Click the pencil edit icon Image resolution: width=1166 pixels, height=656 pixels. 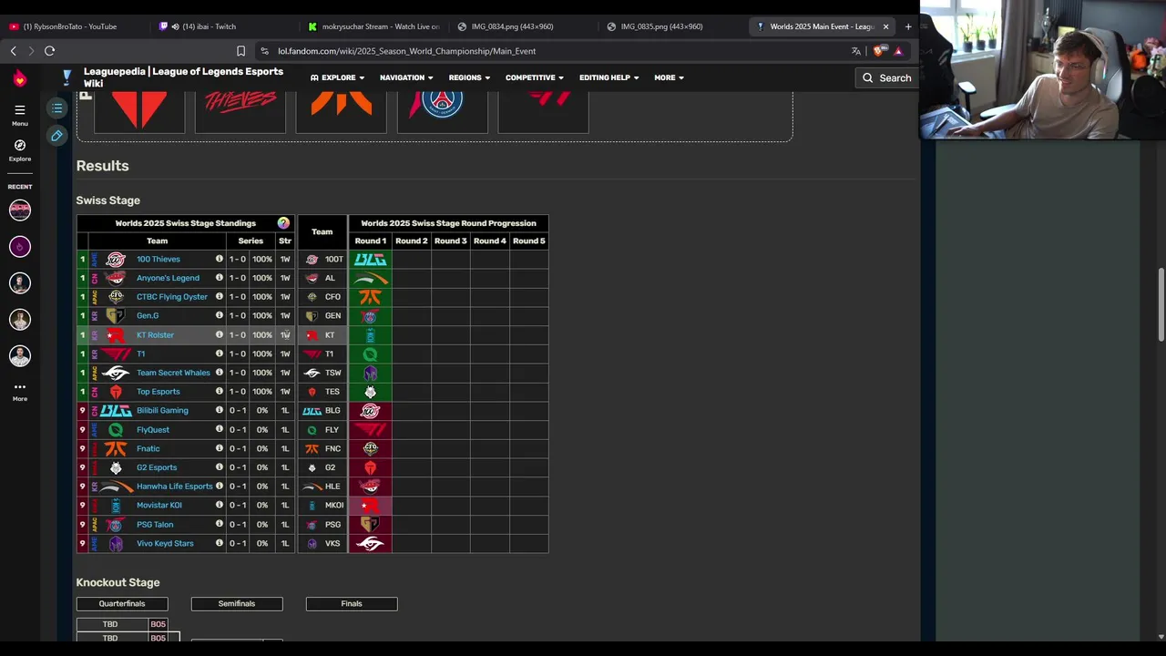(x=56, y=136)
